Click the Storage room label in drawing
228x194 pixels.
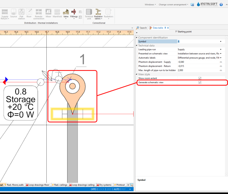tap(21, 103)
